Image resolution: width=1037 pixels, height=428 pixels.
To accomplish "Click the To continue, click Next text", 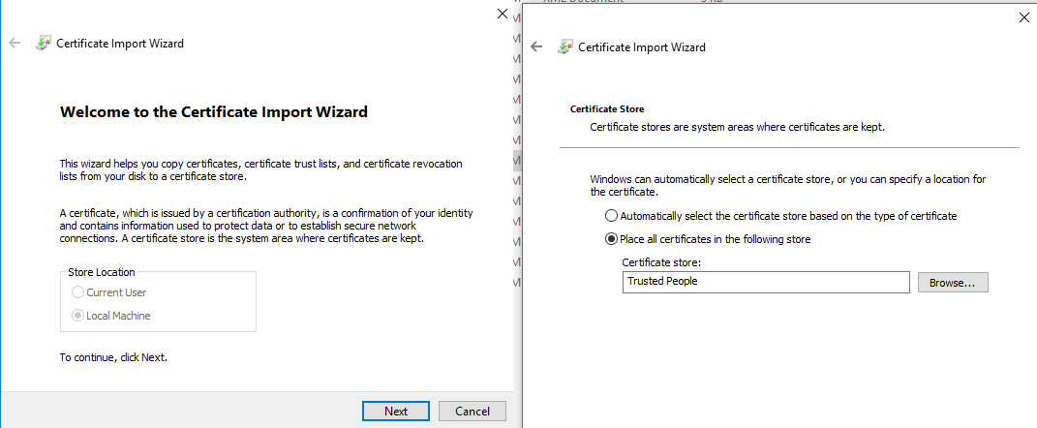I will (113, 357).
